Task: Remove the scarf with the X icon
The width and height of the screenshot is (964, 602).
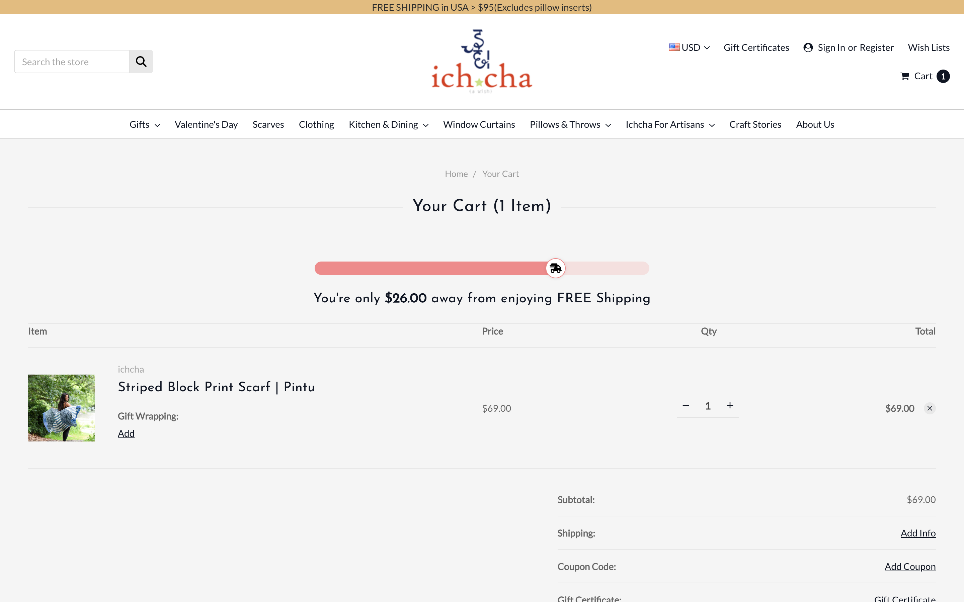Action: (929, 408)
